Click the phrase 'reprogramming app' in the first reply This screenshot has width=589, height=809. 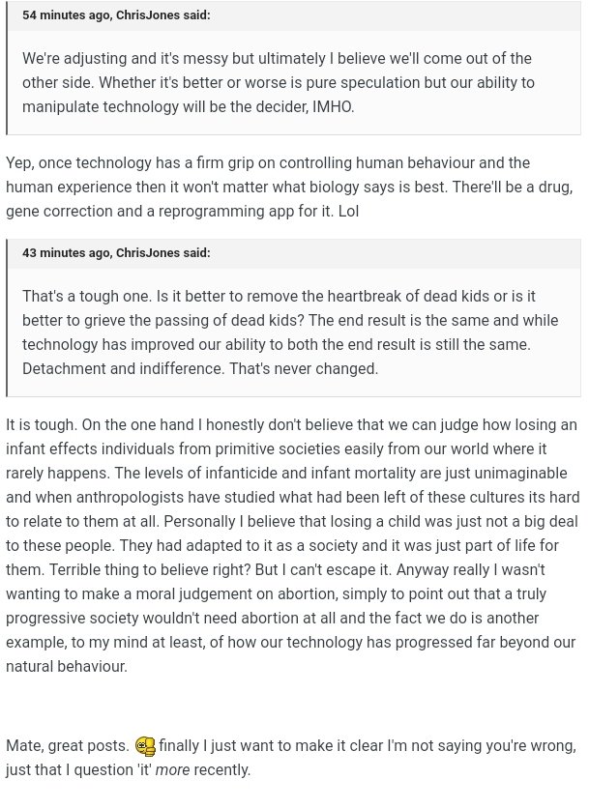point(226,211)
